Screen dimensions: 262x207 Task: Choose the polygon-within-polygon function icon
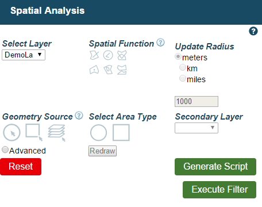point(108,70)
